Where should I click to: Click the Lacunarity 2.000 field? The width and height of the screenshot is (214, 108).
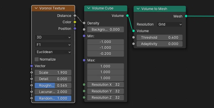pyautogui.click(x=53, y=92)
